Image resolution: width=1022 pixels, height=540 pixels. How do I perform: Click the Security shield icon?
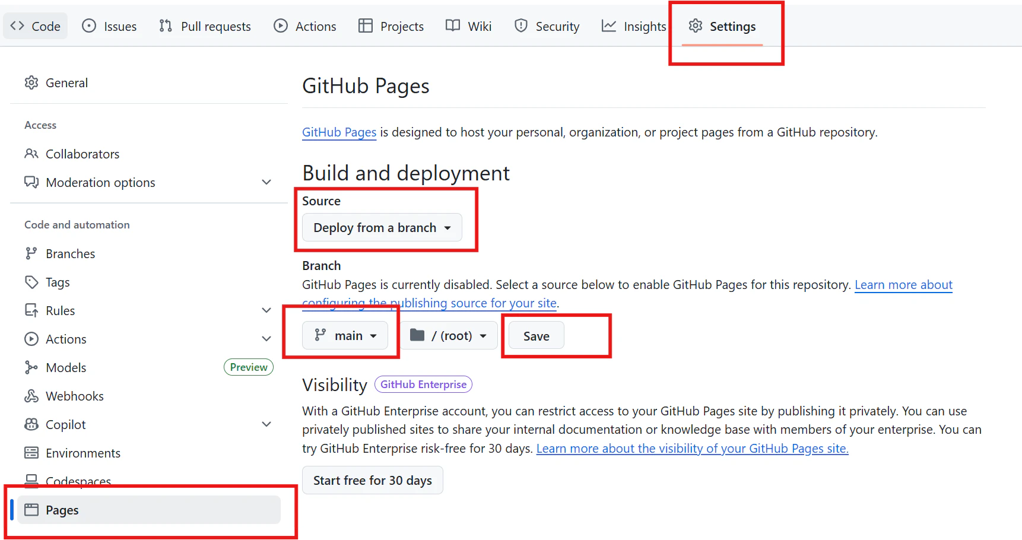click(x=521, y=26)
